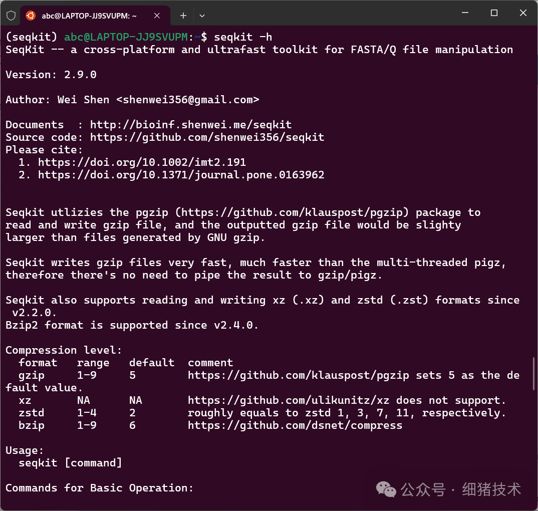Open the dsnet/compress GitHub link
The width and height of the screenshot is (538, 511).
point(295,425)
